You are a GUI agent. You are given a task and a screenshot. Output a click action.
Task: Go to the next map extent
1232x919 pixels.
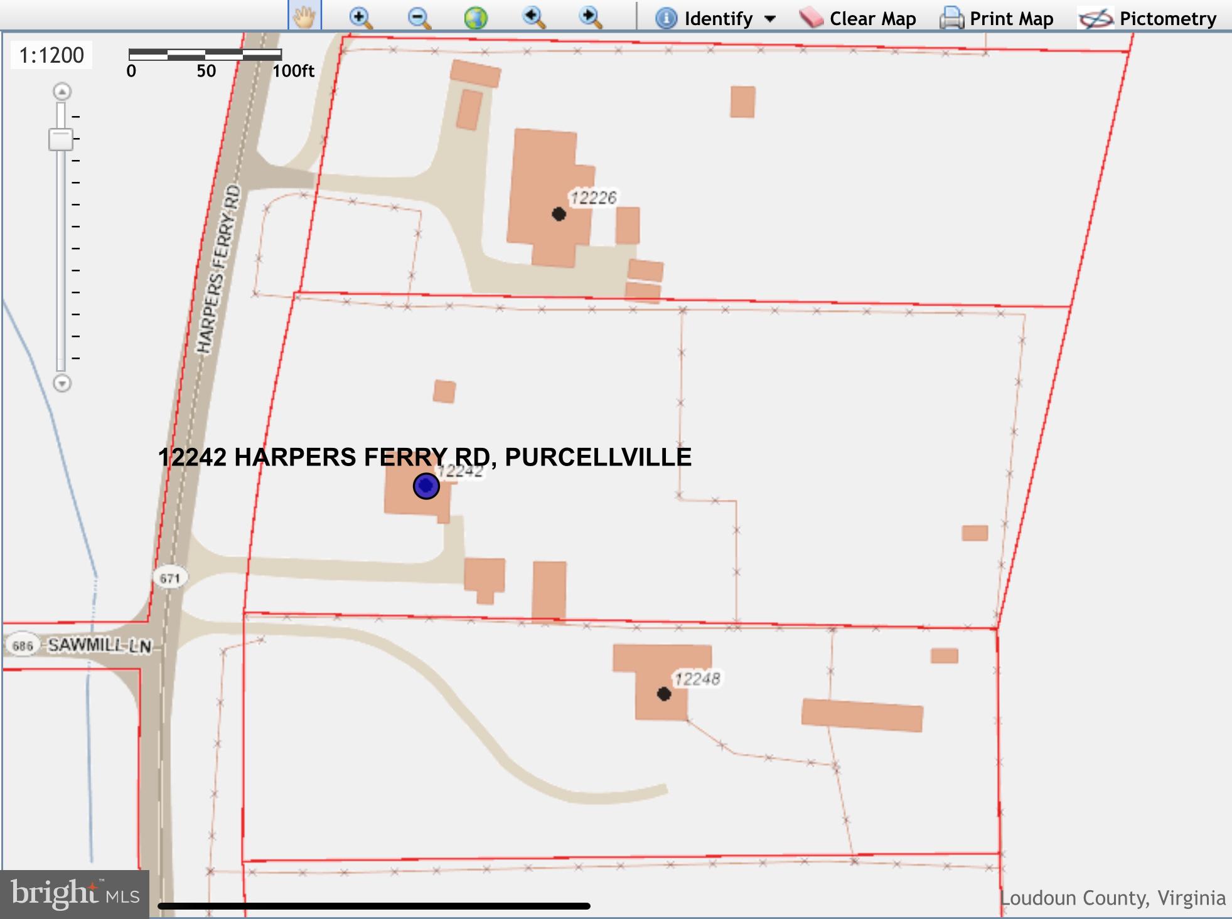[x=591, y=18]
